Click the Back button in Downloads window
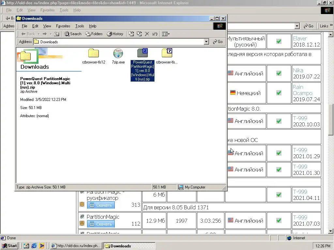The width and height of the screenshot is (334, 250). click(28, 34)
